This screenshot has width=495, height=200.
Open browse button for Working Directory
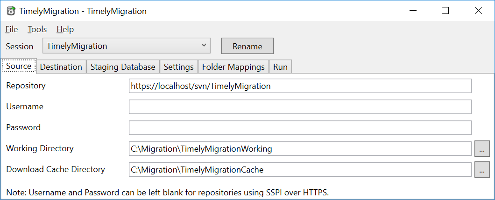tap(482, 149)
